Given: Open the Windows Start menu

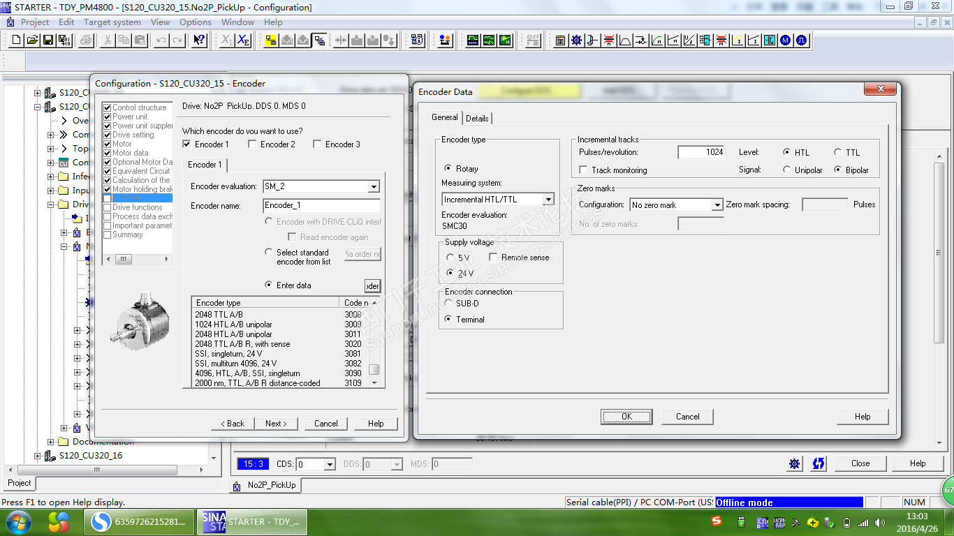Looking at the screenshot, I should click(17, 521).
